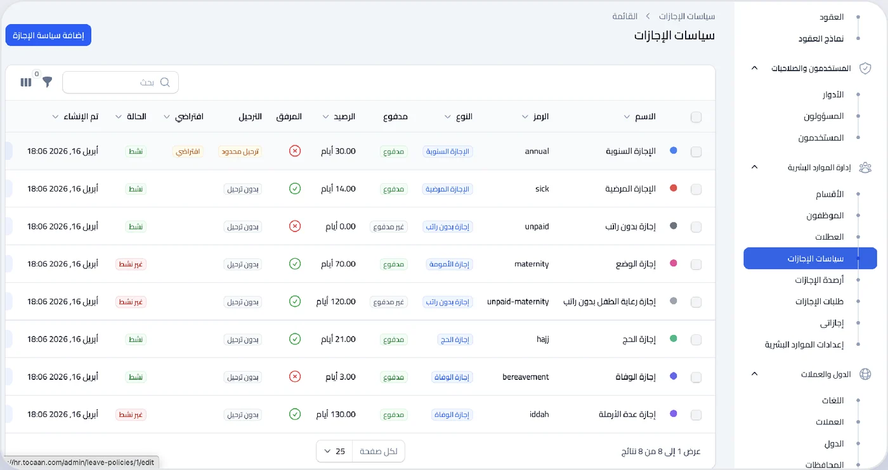
Task: Click the filter funnel icon
Action: tap(48, 82)
